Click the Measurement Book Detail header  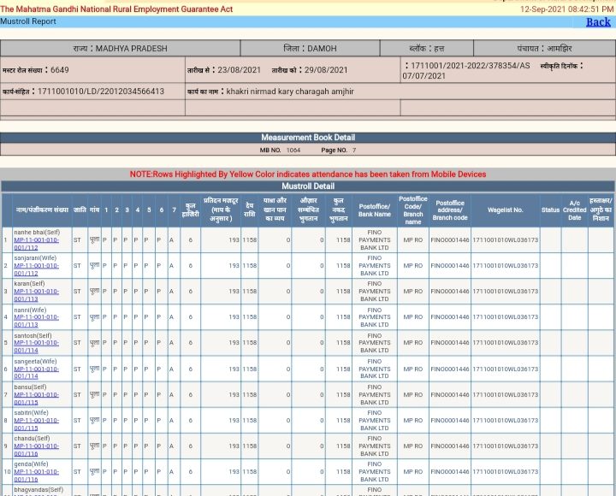point(308,138)
